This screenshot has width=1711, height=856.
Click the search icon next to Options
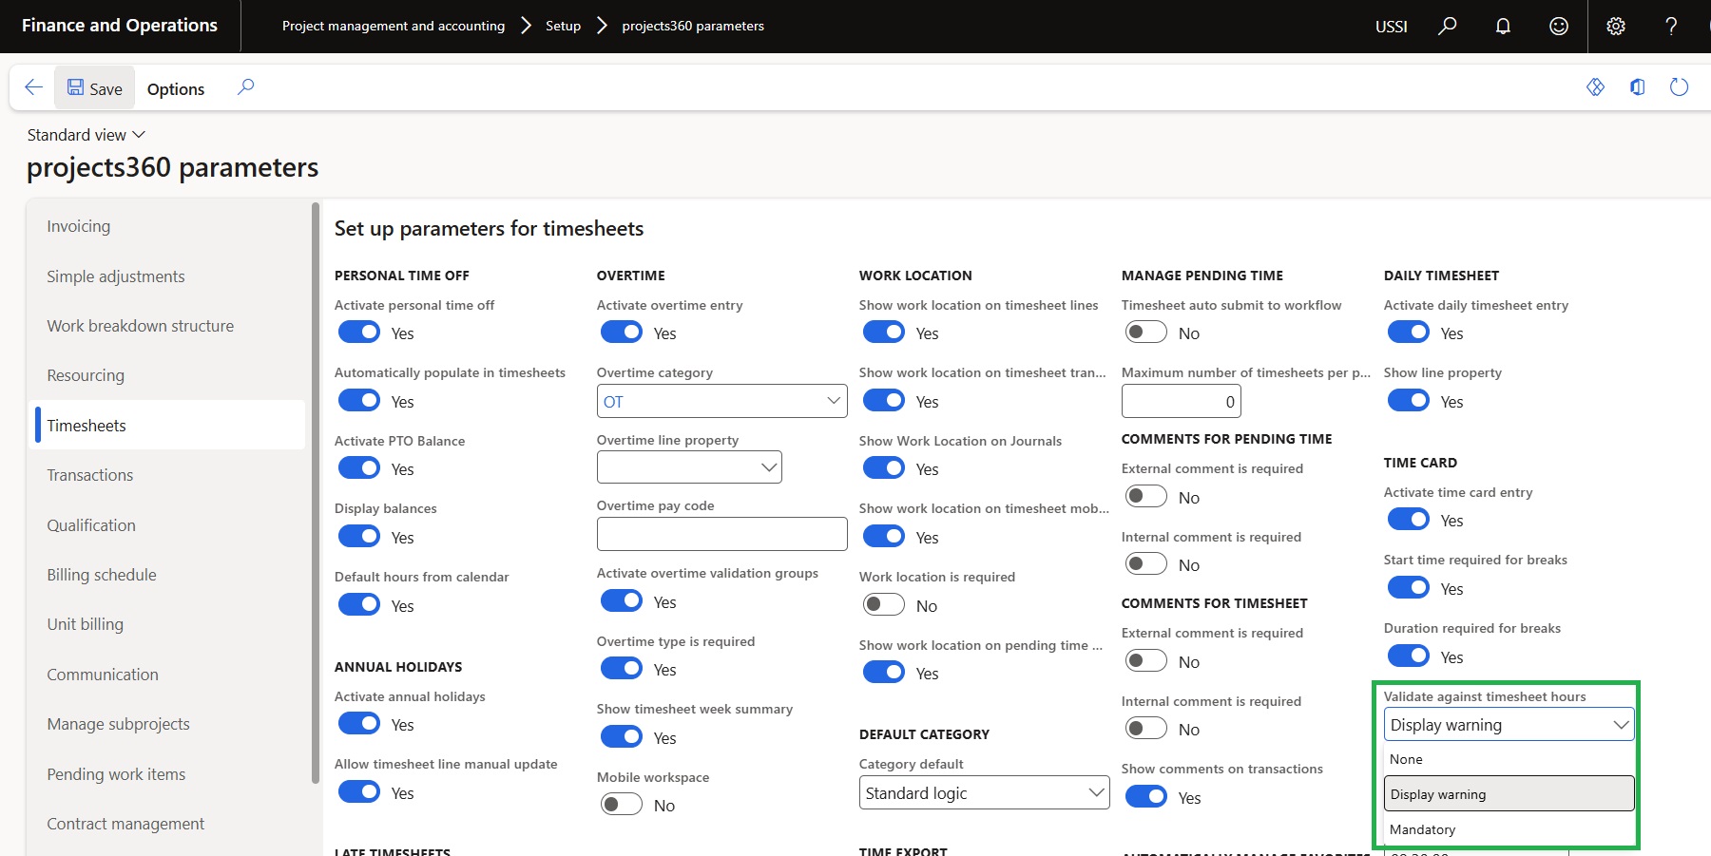[x=245, y=87]
